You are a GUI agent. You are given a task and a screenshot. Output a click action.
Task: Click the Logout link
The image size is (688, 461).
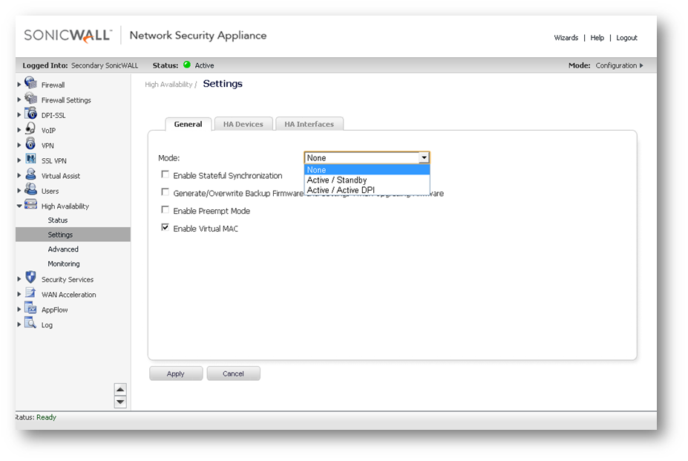point(626,38)
